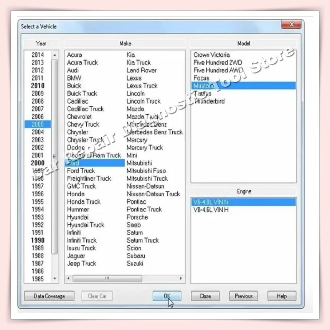Go back with the Previous button
The image size is (330, 330).
tap(244, 296)
